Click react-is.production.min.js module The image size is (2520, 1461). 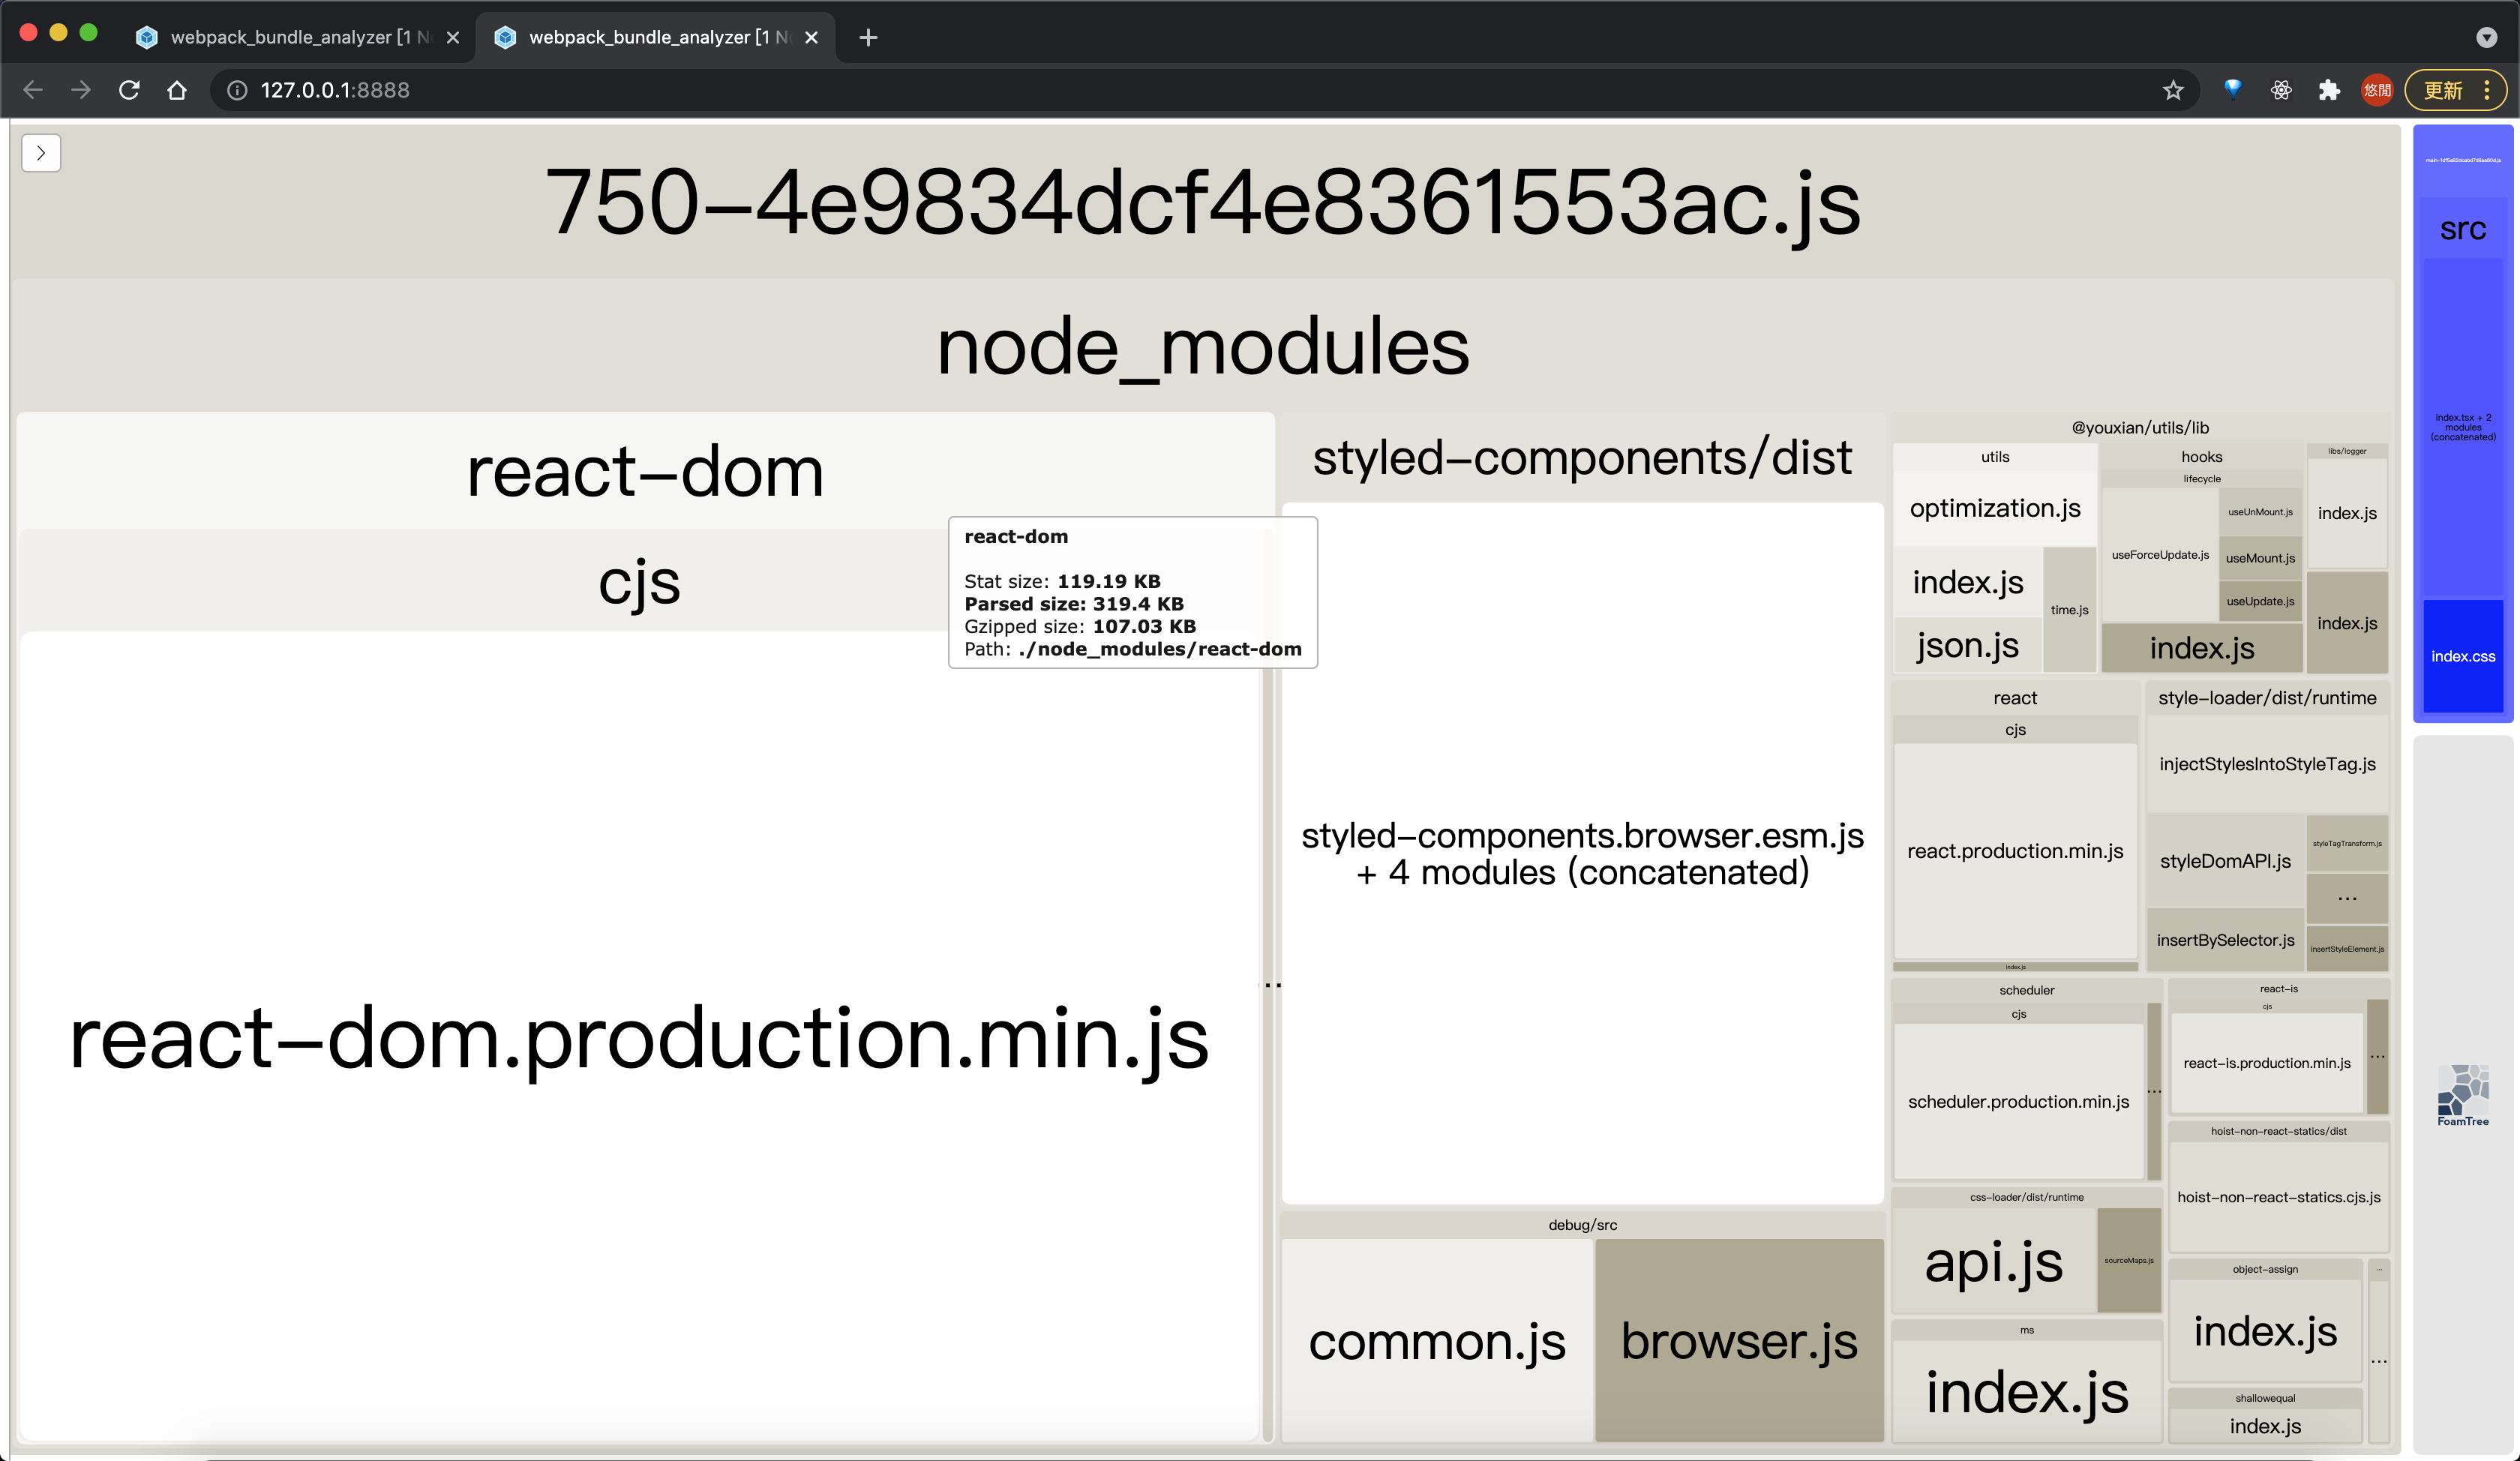point(2267,1063)
